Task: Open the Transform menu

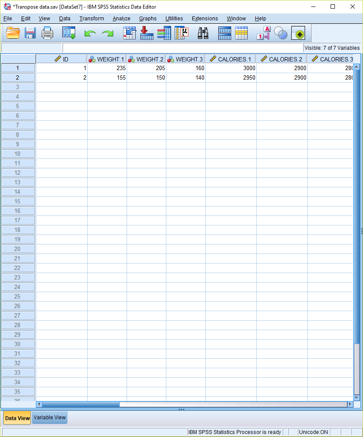Action: coord(92,19)
